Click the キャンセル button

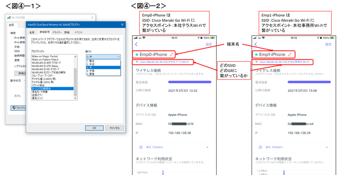114,128
